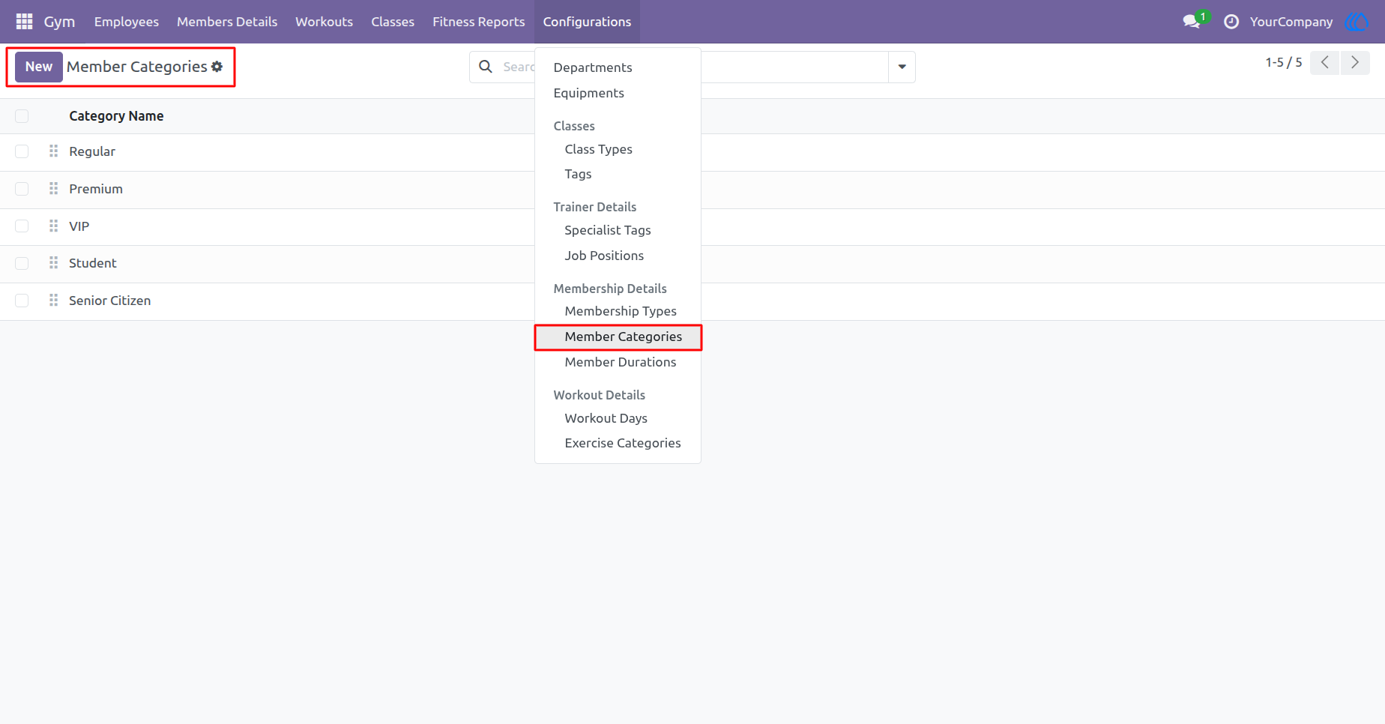The height and width of the screenshot is (724, 1385).
Task: Open the Member Categories gear actions
Action: point(217,67)
